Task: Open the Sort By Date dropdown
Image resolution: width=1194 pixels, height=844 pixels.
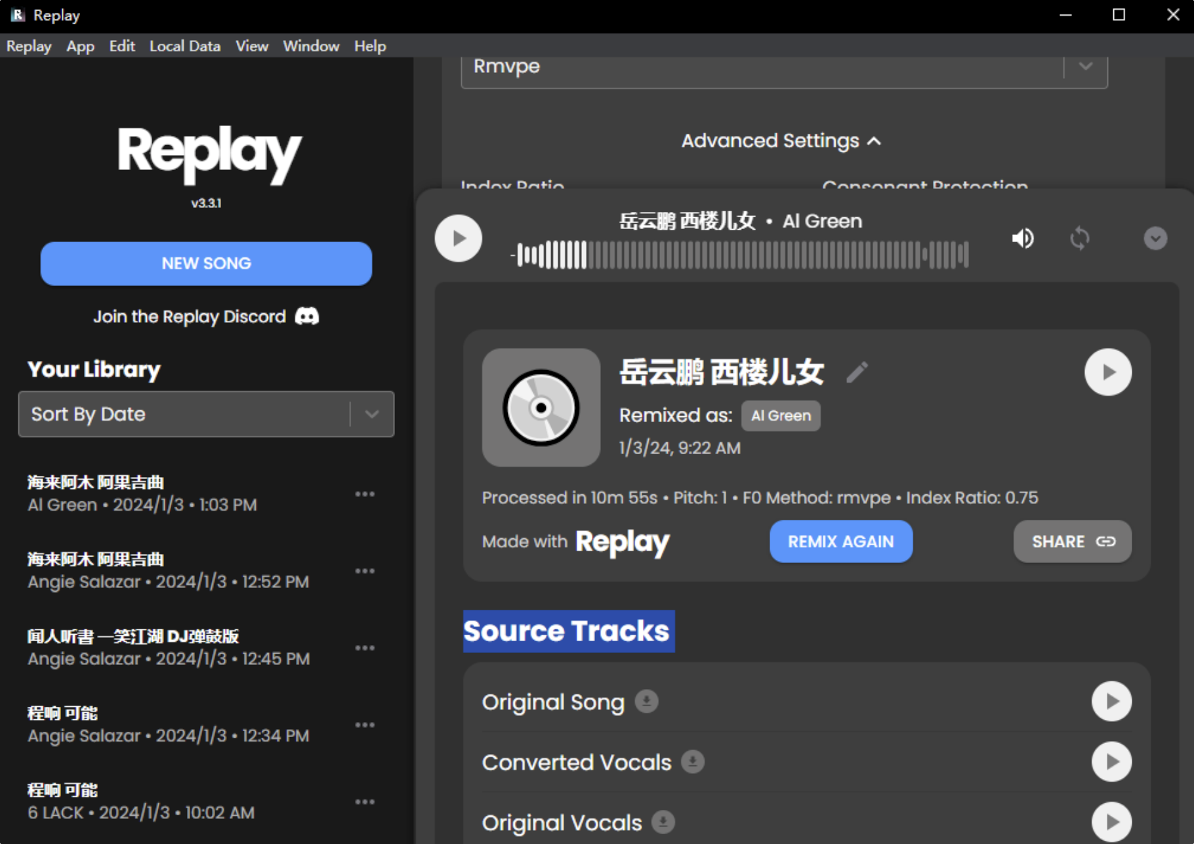Action: (206, 414)
